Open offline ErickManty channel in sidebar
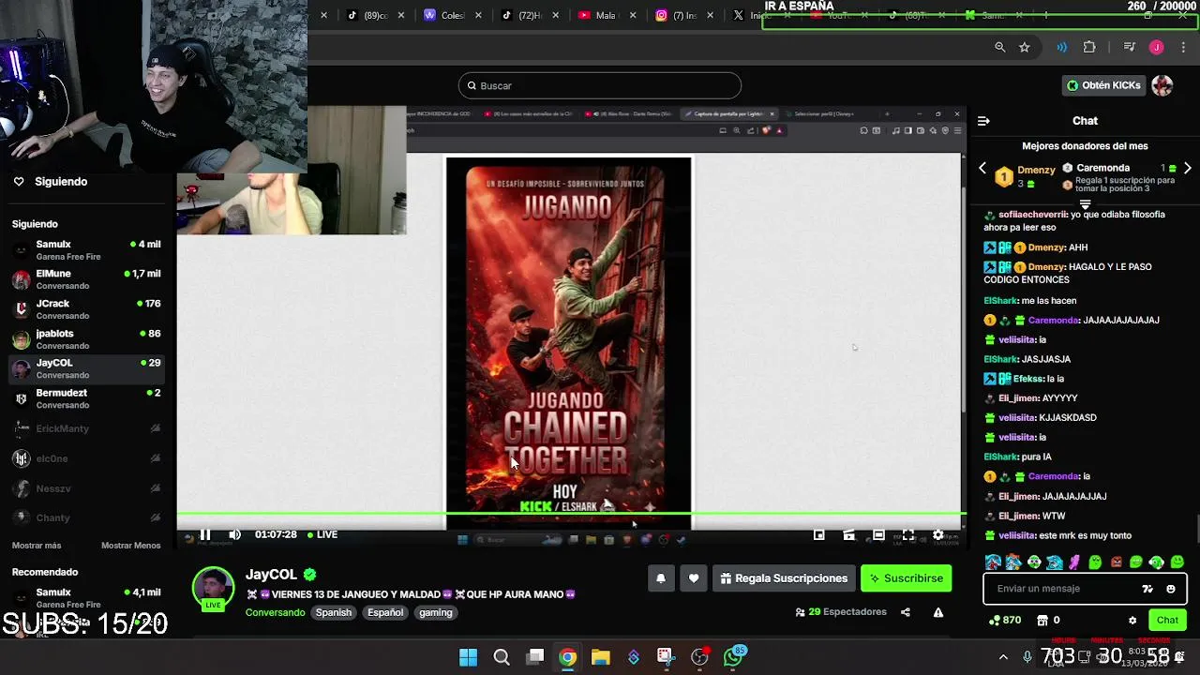Viewport: 1200px width, 675px height. tap(88, 428)
